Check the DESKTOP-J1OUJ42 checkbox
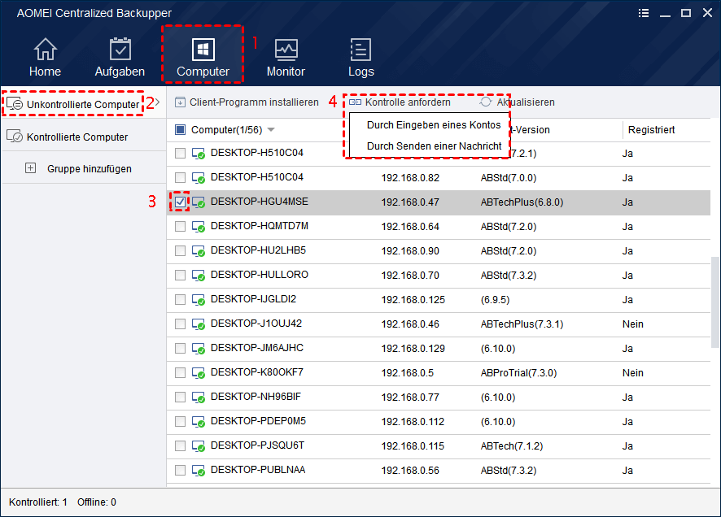The width and height of the screenshot is (721, 517). 180,324
